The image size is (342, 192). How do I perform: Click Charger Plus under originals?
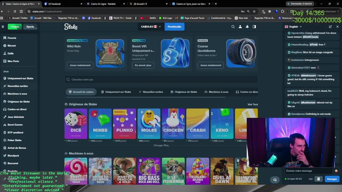(161, 145)
